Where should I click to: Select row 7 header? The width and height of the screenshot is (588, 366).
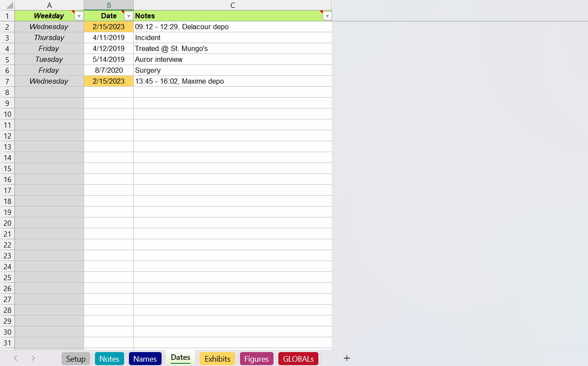tap(7, 81)
